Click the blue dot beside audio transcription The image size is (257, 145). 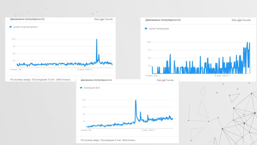click(x=11, y=27)
